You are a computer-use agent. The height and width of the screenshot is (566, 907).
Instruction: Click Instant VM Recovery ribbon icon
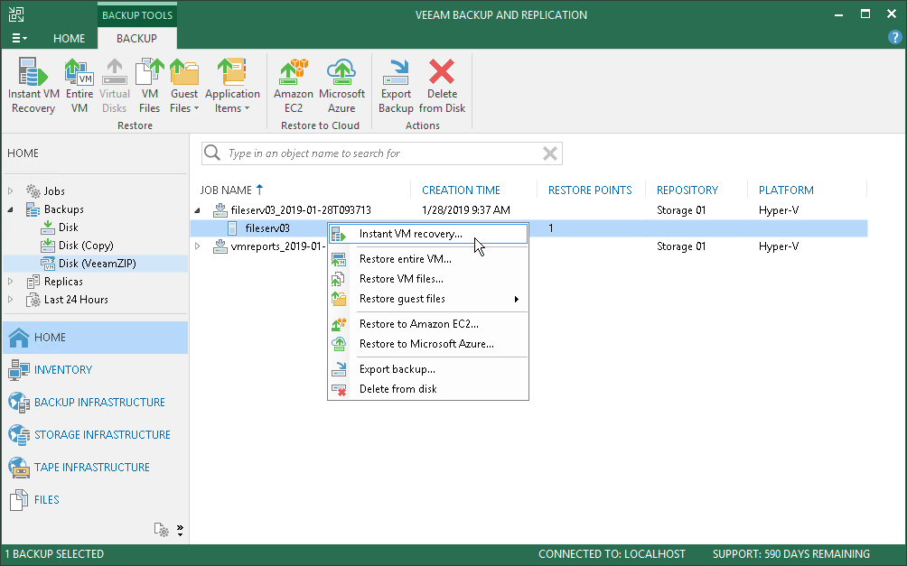point(33,86)
